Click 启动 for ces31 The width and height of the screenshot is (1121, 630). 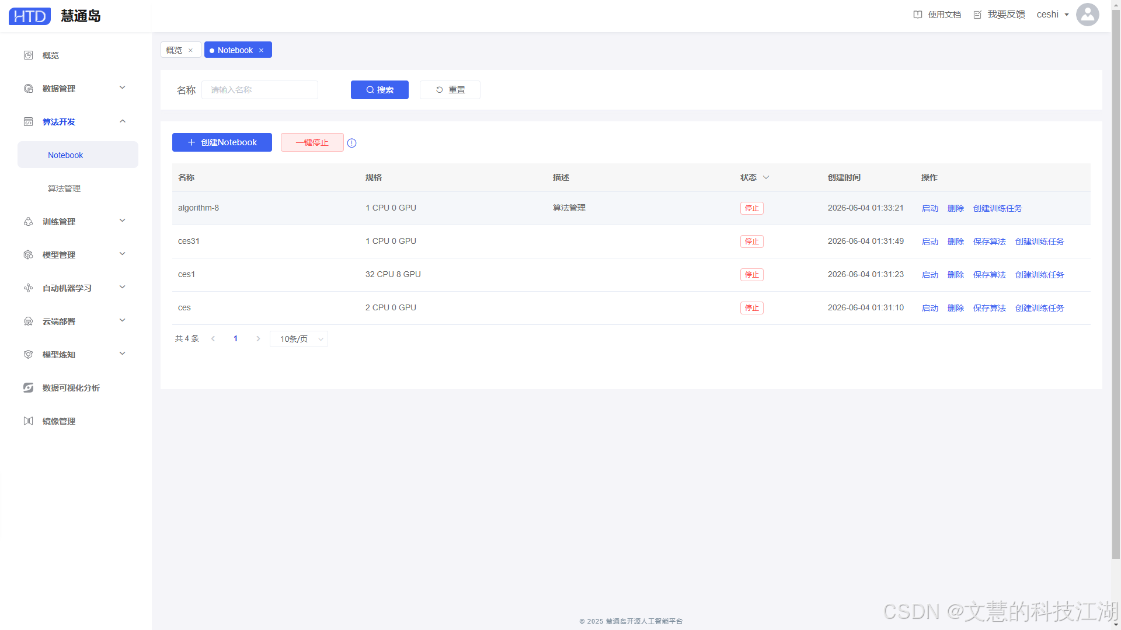click(x=930, y=242)
